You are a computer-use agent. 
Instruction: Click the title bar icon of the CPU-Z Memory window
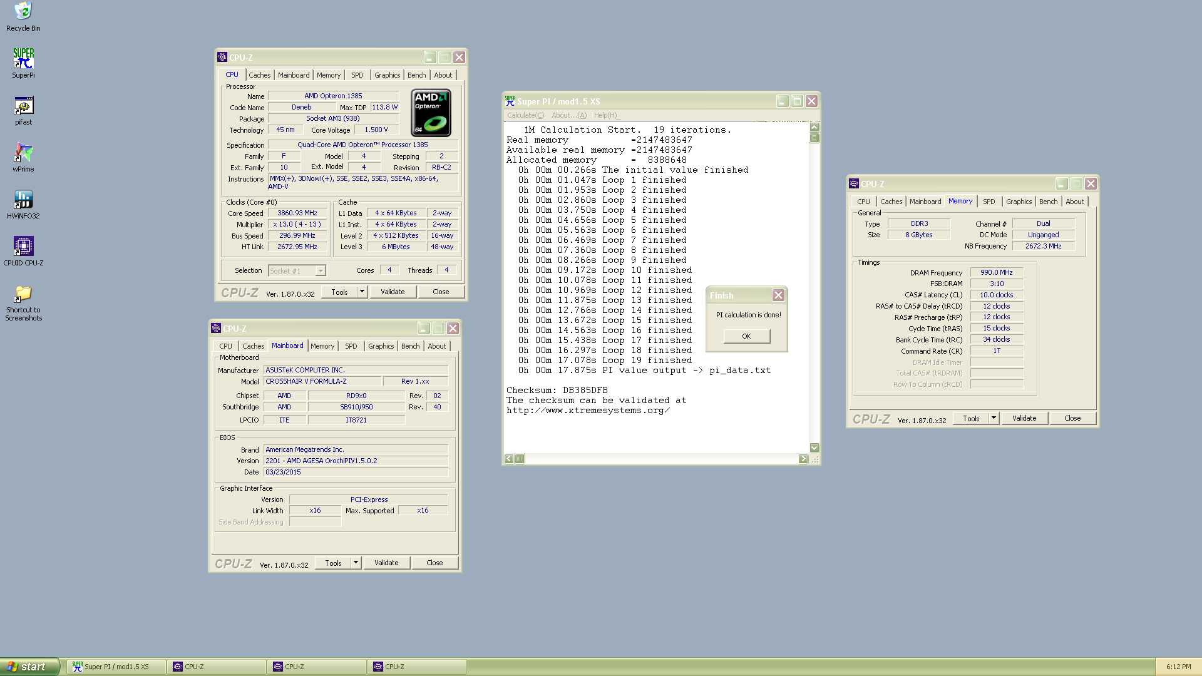point(854,183)
